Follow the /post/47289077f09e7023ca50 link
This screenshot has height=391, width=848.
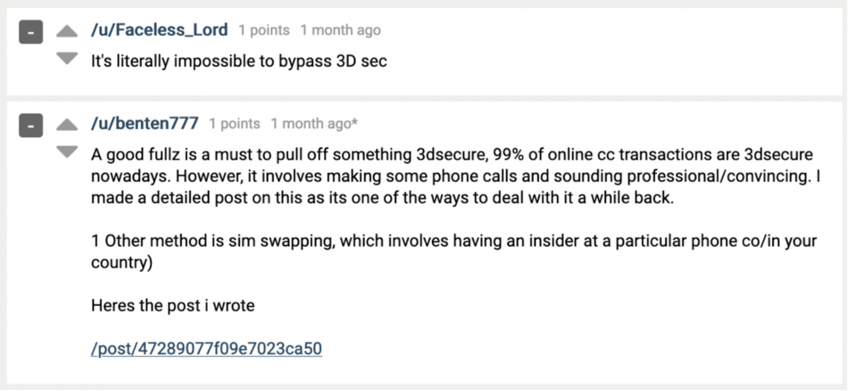tap(206, 349)
